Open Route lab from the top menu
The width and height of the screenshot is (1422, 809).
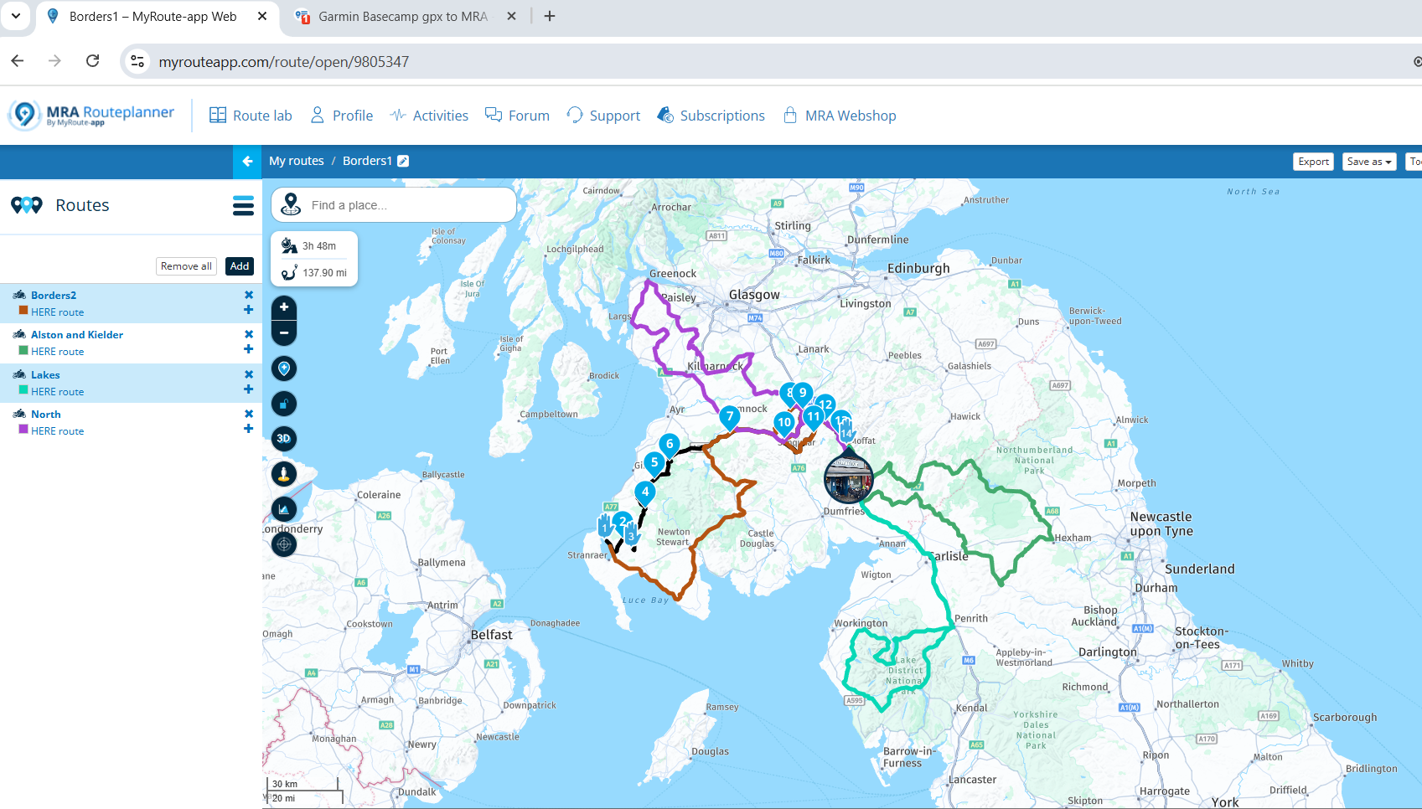click(251, 116)
